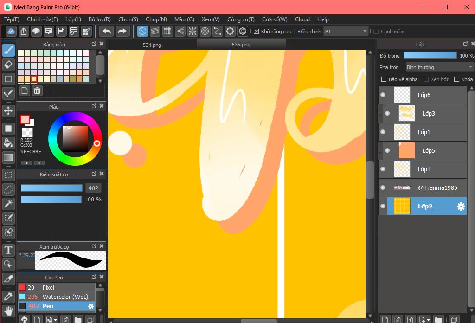Expand add brush dropdown arrow
The image size is (475, 323).
click(56, 320)
